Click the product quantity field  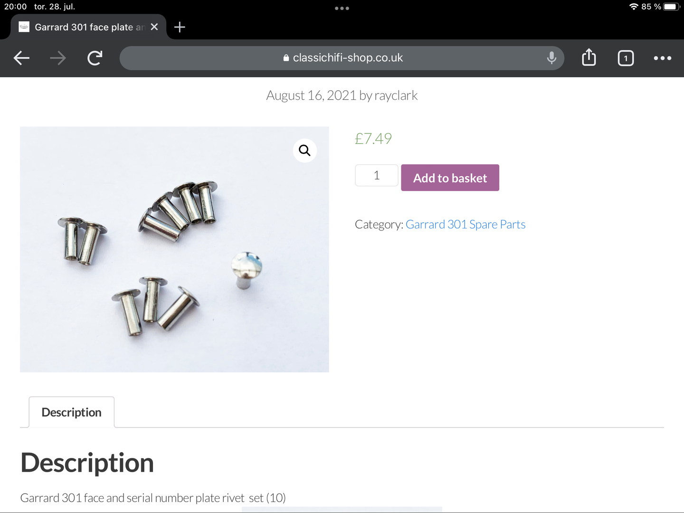click(376, 175)
